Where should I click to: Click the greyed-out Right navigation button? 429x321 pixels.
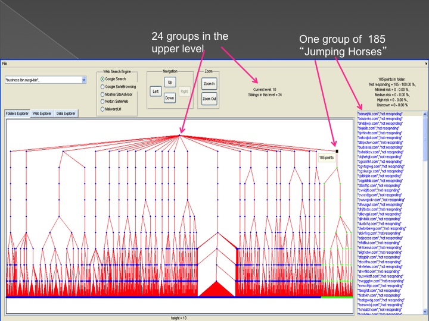[184, 92]
